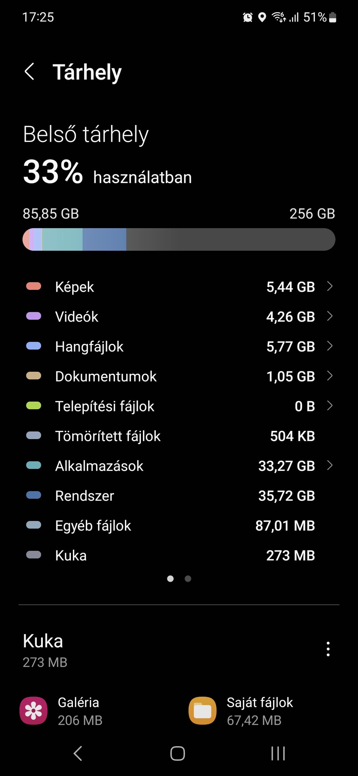Tap the recent apps navigation icon
Screen dimensions: 358x776
pos(278,754)
